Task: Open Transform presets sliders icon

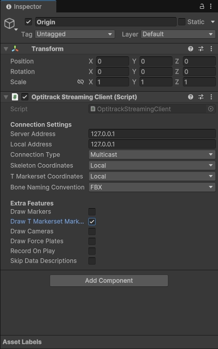Action: [201, 49]
